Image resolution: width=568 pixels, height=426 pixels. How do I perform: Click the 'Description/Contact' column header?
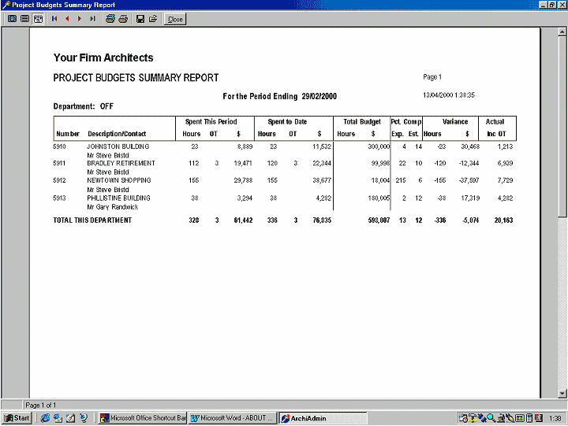pyautogui.click(x=117, y=134)
